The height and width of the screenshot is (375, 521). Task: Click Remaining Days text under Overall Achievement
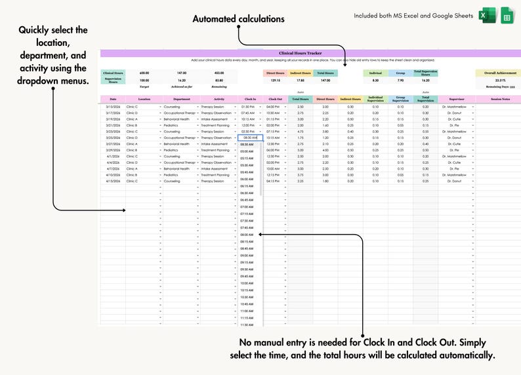click(501, 87)
